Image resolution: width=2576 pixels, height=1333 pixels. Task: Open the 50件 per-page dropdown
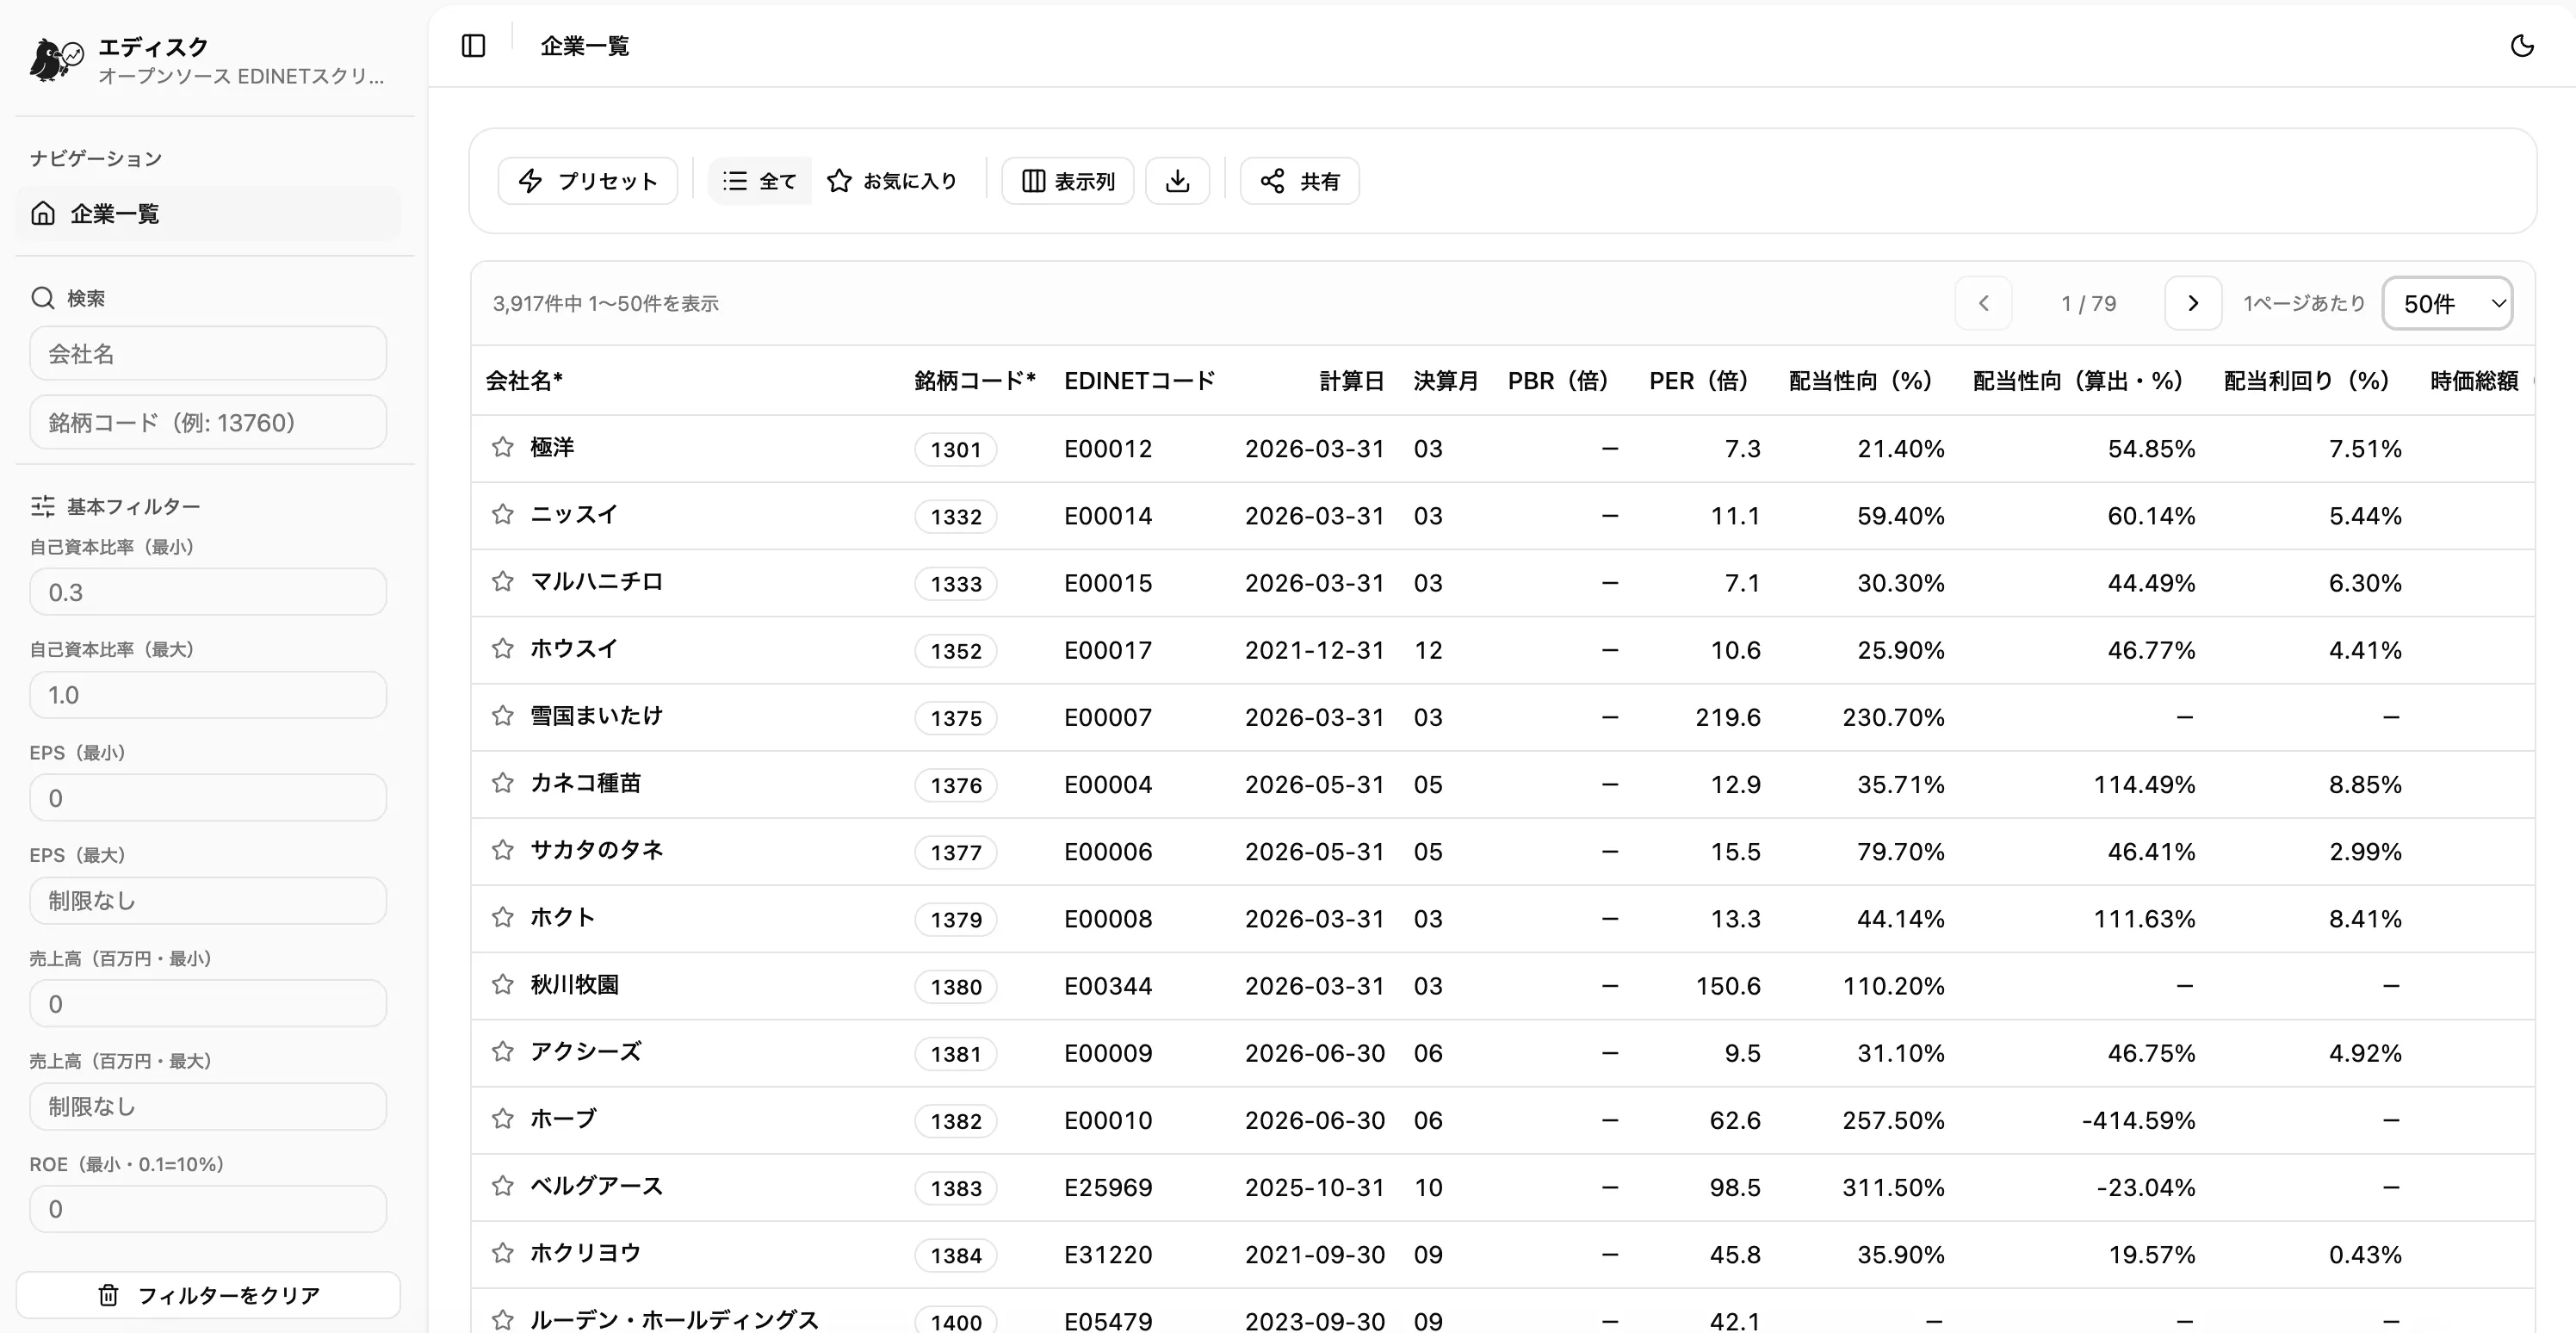pos(2447,303)
